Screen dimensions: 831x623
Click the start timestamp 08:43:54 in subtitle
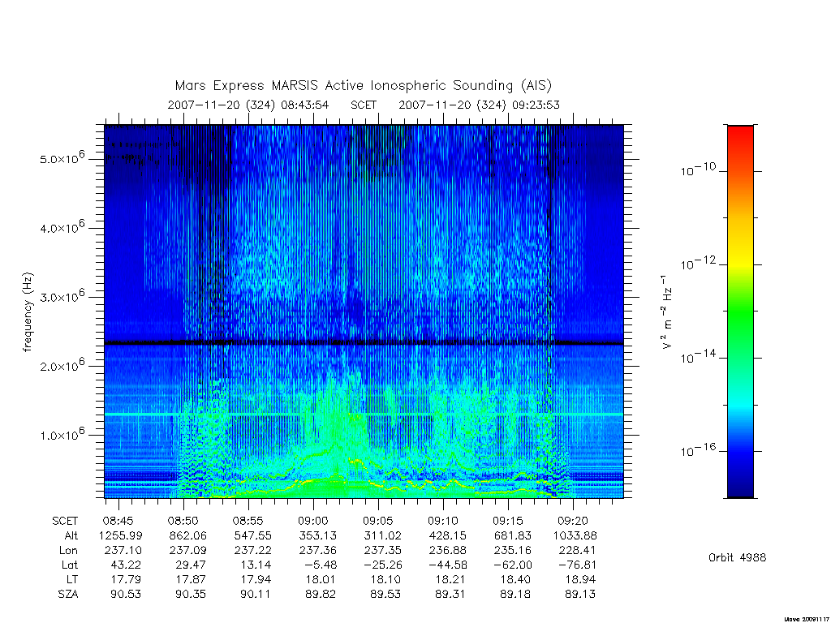(305, 105)
